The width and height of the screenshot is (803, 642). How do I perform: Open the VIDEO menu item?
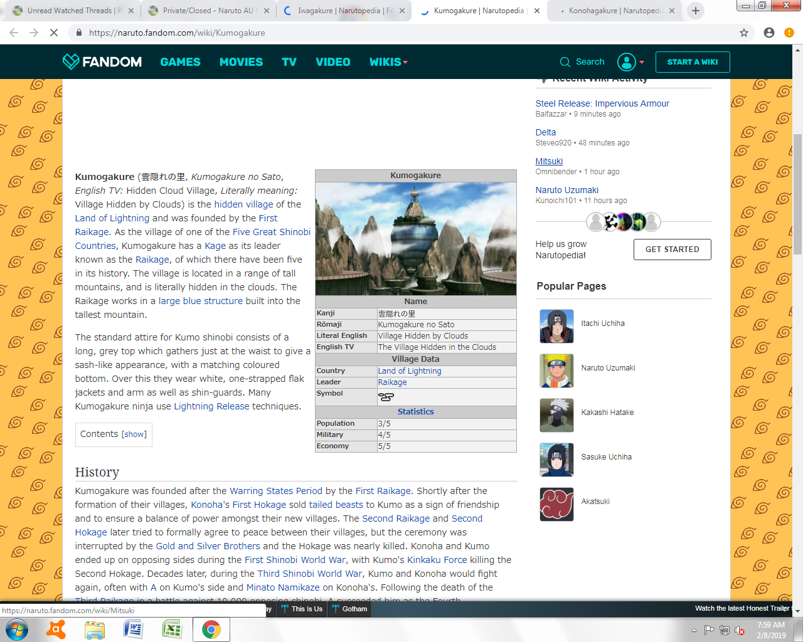click(x=332, y=62)
